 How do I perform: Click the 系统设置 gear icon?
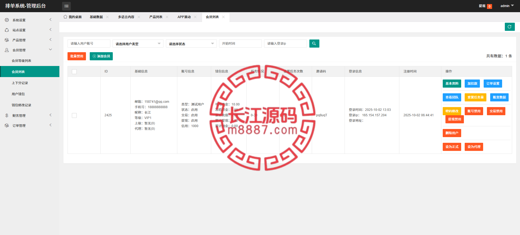pyautogui.click(x=7, y=20)
